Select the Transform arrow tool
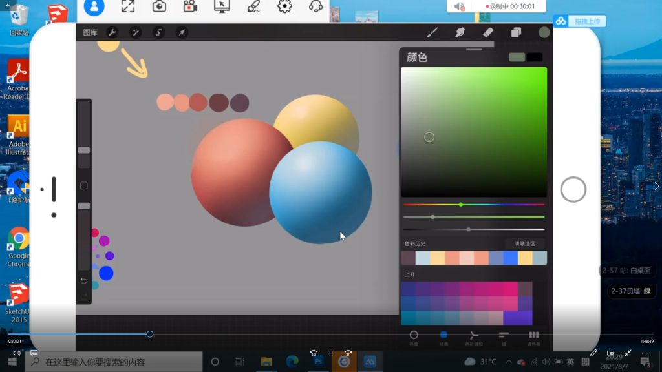662x372 pixels. point(182,32)
